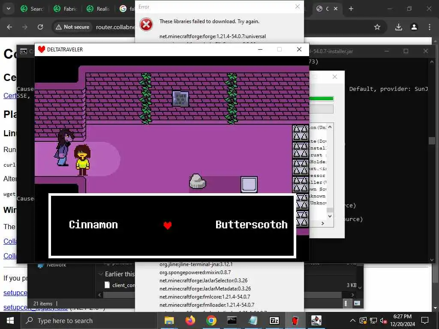Click installer log scroll-down arrow
Image resolution: width=439 pixels, height=329 pixels.
point(330,216)
